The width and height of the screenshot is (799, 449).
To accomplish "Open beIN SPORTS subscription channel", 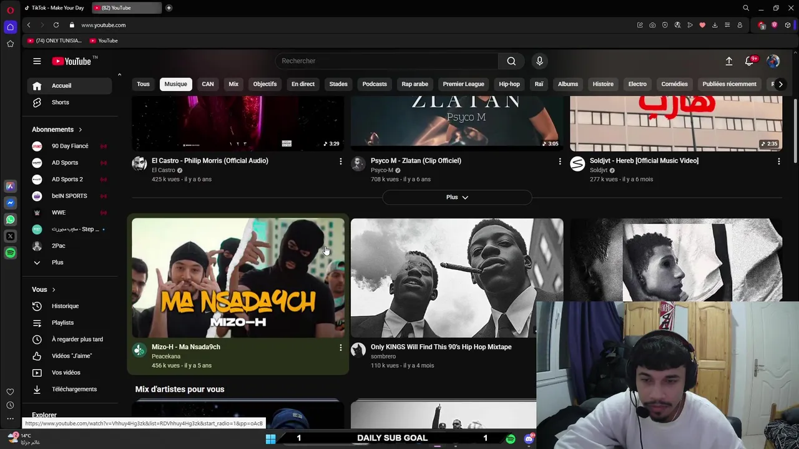I will pos(70,196).
